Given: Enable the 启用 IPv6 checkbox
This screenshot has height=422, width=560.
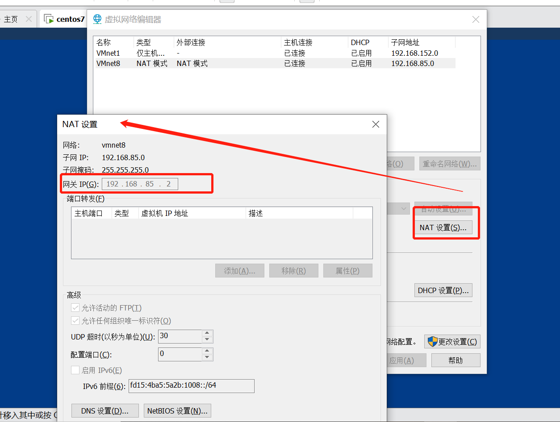Looking at the screenshot, I should [75, 370].
